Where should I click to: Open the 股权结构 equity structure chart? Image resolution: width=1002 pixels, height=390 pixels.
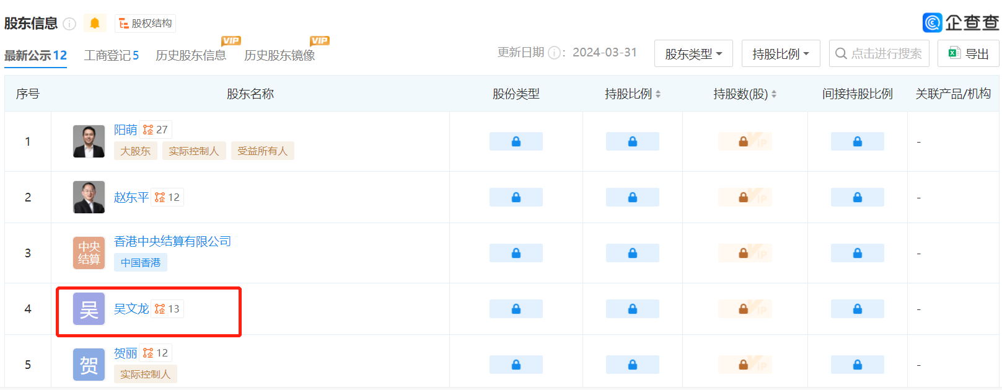146,24
